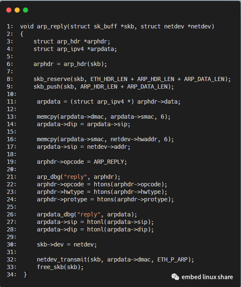Click ETH_P_ARP constant on line 32
Screen dimensions: 241x287
point(172,259)
